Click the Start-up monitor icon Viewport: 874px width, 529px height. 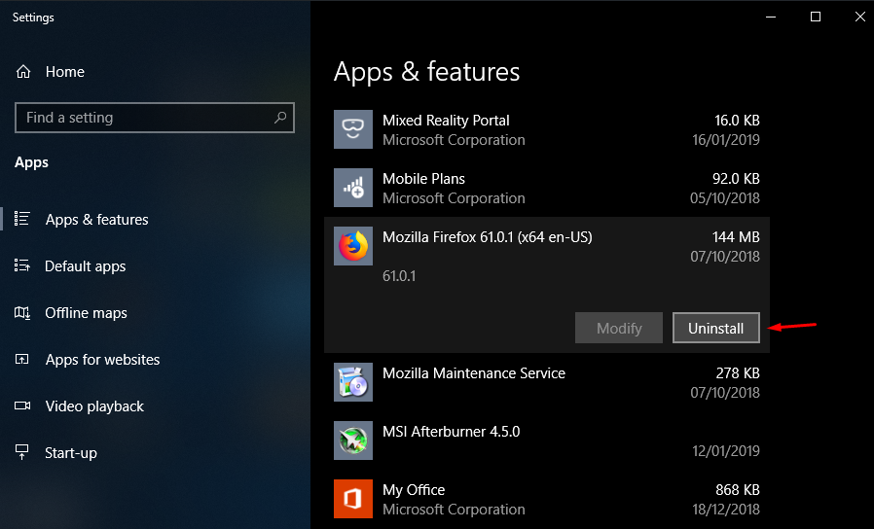[21, 452]
